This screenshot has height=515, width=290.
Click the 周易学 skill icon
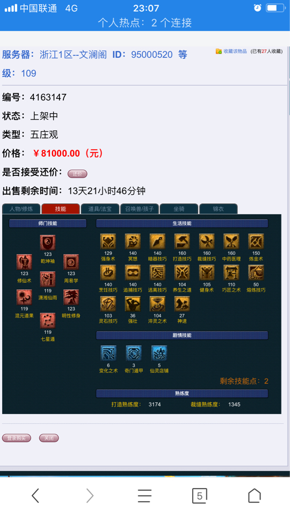click(71, 262)
